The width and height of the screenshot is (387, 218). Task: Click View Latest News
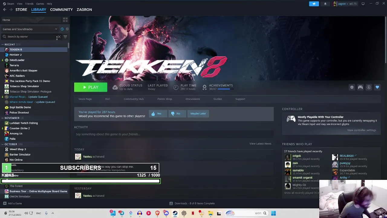260,144
